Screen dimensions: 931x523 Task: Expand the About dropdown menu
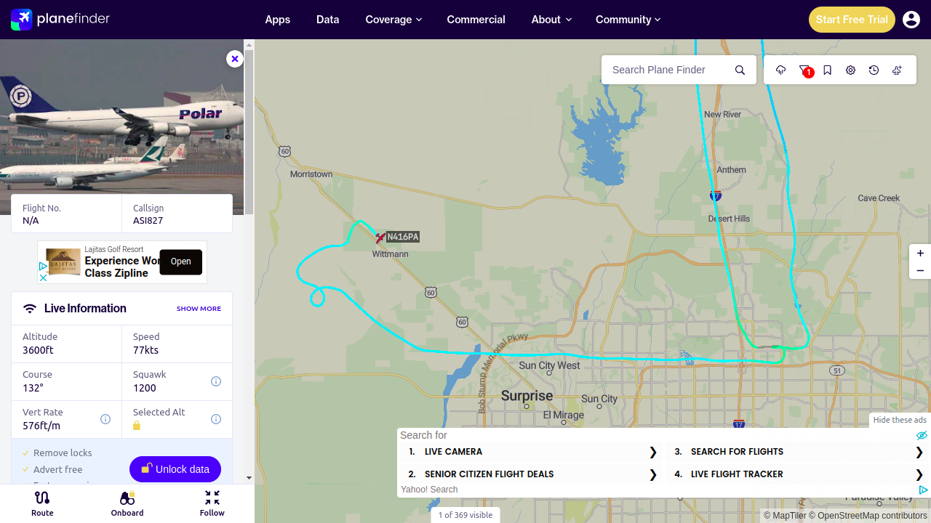coord(551,20)
